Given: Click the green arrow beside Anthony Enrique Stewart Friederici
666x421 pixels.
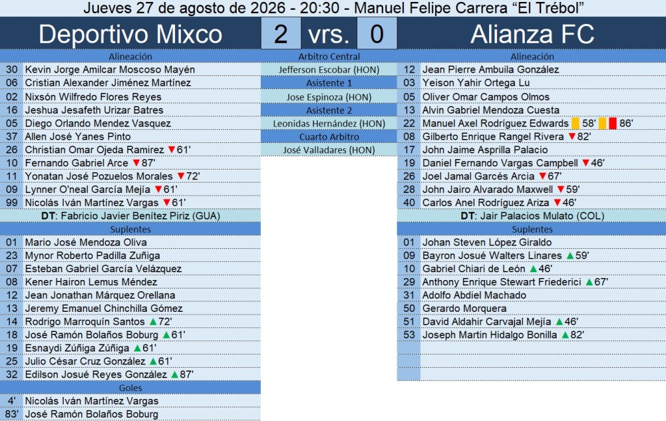Looking at the screenshot, I should (589, 282).
